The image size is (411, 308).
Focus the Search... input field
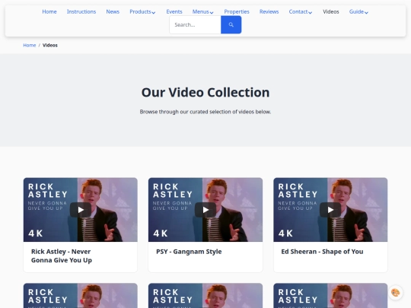(x=196, y=24)
